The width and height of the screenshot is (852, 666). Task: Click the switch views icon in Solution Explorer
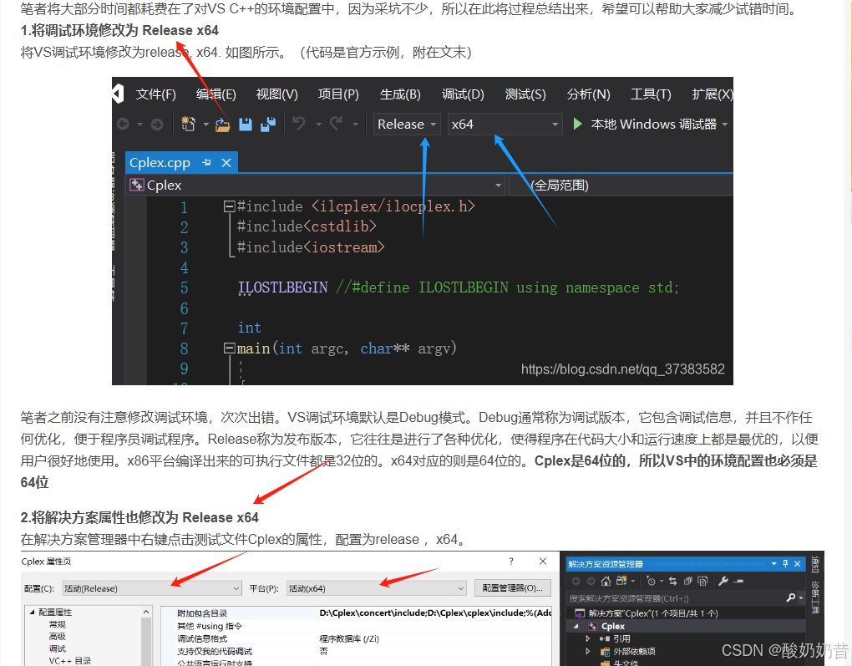621,581
